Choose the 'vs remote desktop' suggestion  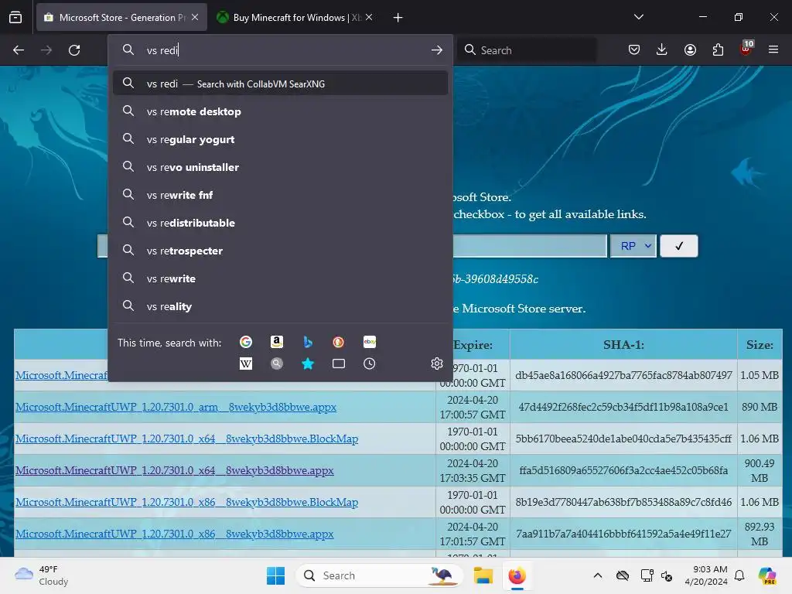[280, 111]
